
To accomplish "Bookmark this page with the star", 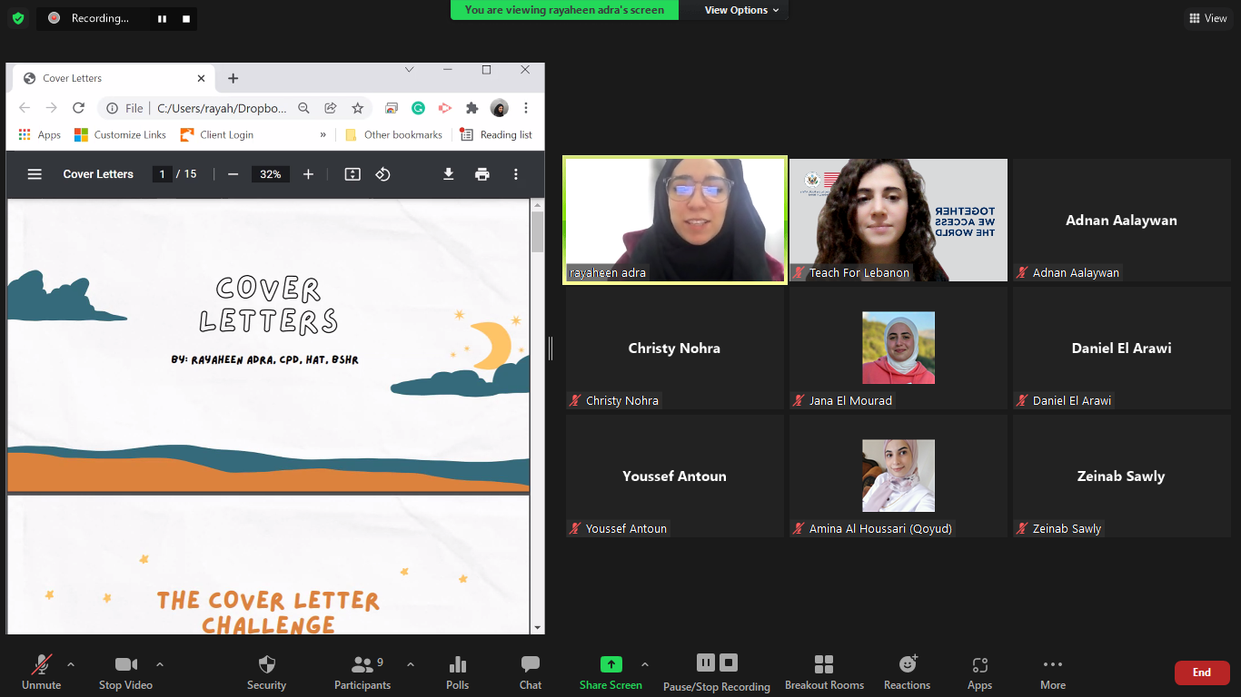I will pos(358,108).
